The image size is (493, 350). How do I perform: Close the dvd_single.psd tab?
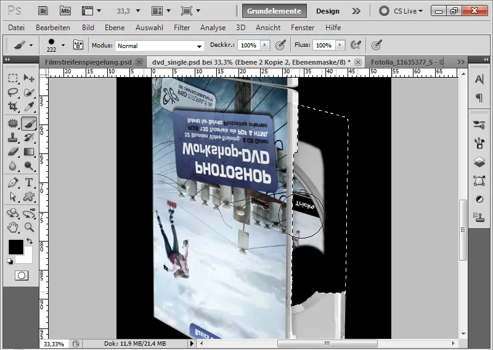tap(358, 62)
